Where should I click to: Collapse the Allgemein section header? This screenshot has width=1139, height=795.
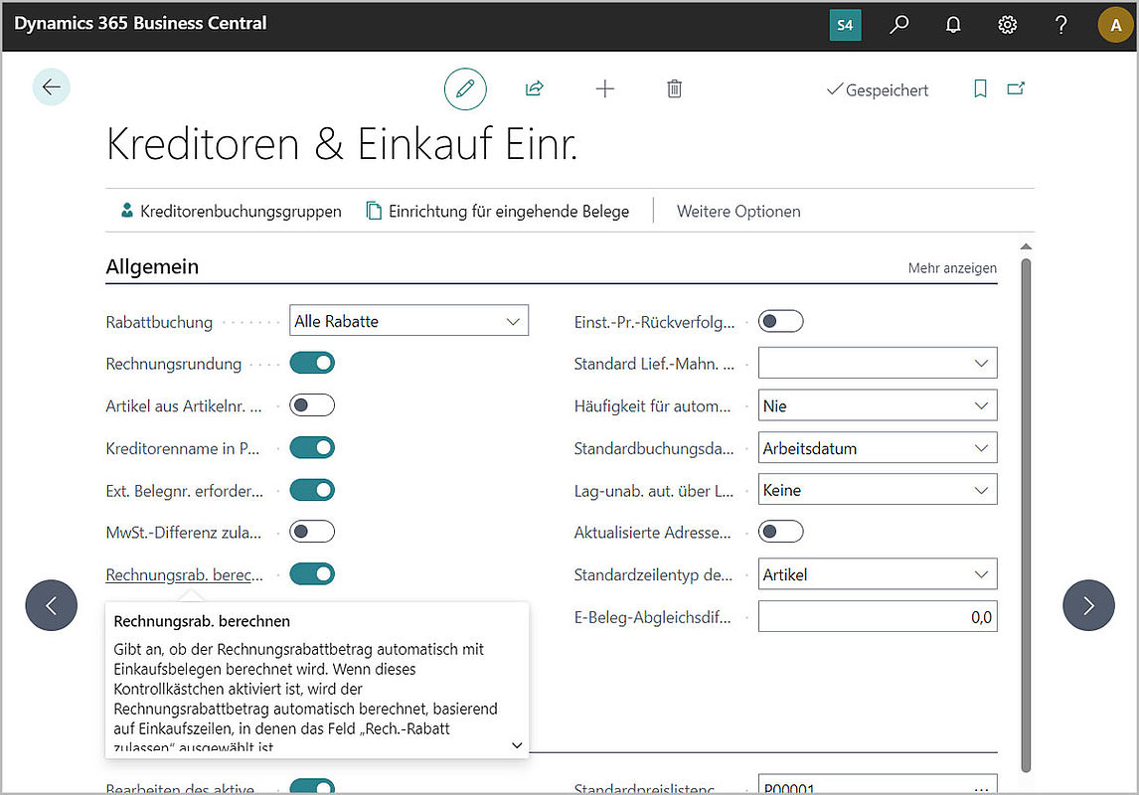pyautogui.click(x=152, y=266)
